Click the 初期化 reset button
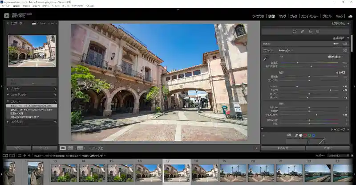 [x=328, y=148]
